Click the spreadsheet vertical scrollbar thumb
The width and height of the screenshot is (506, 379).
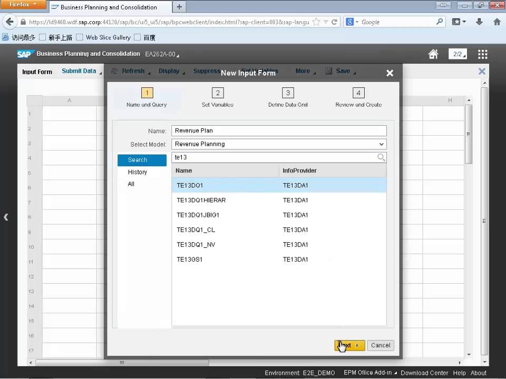pos(469,134)
